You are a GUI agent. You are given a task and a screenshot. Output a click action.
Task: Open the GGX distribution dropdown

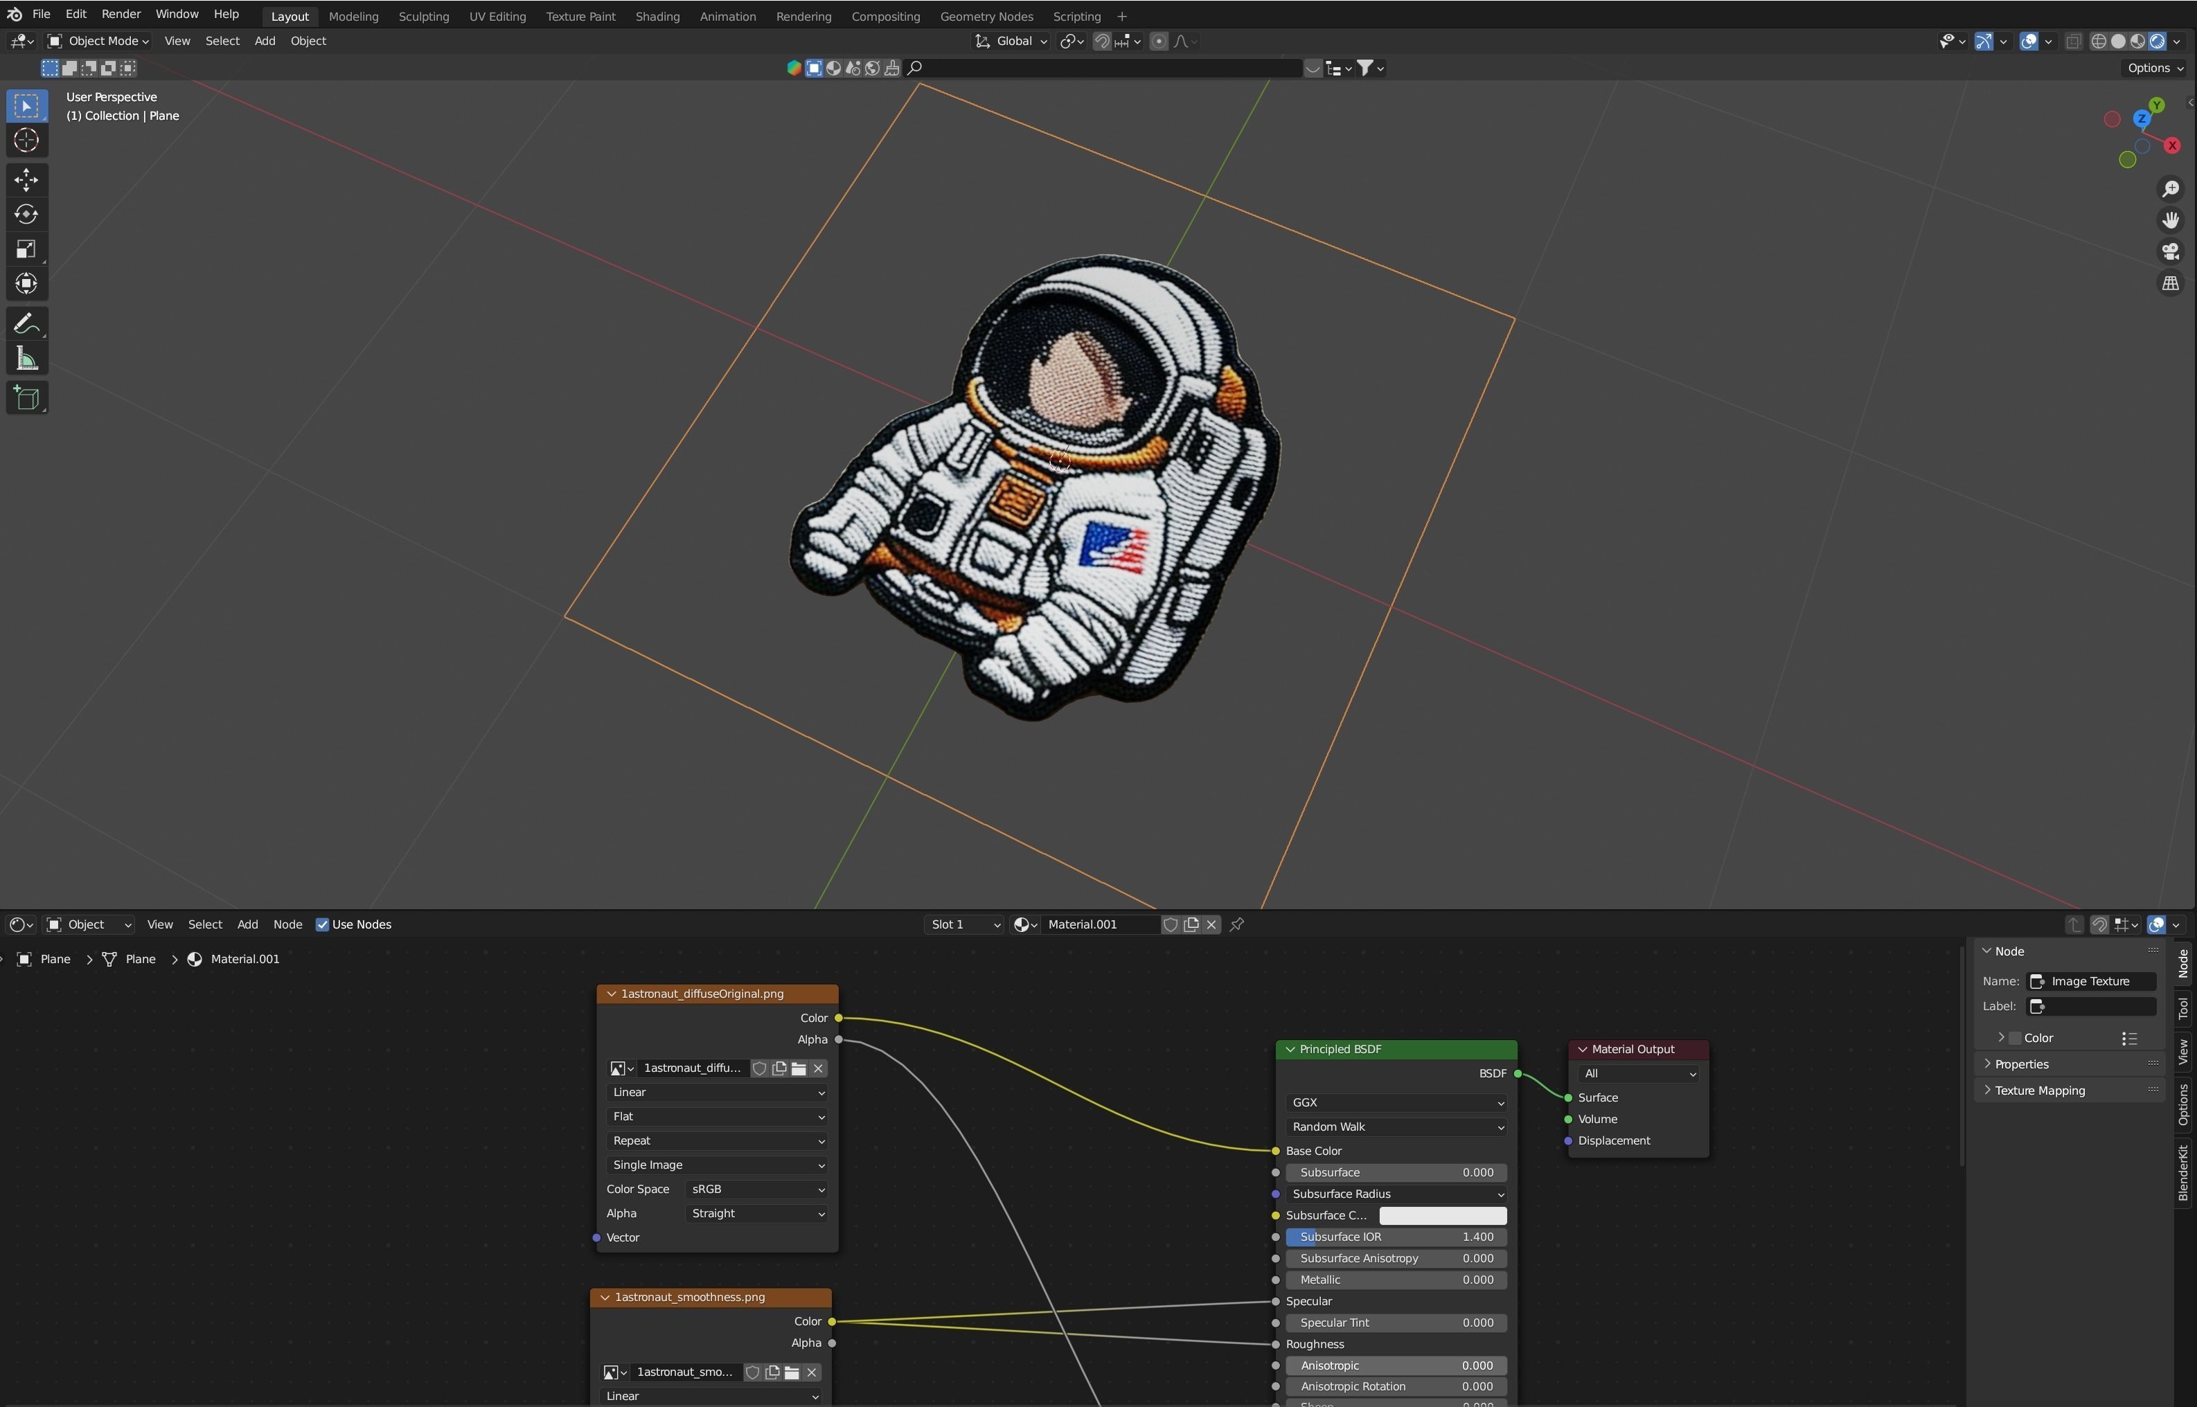pyautogui.click(x=1396, y=1103)
